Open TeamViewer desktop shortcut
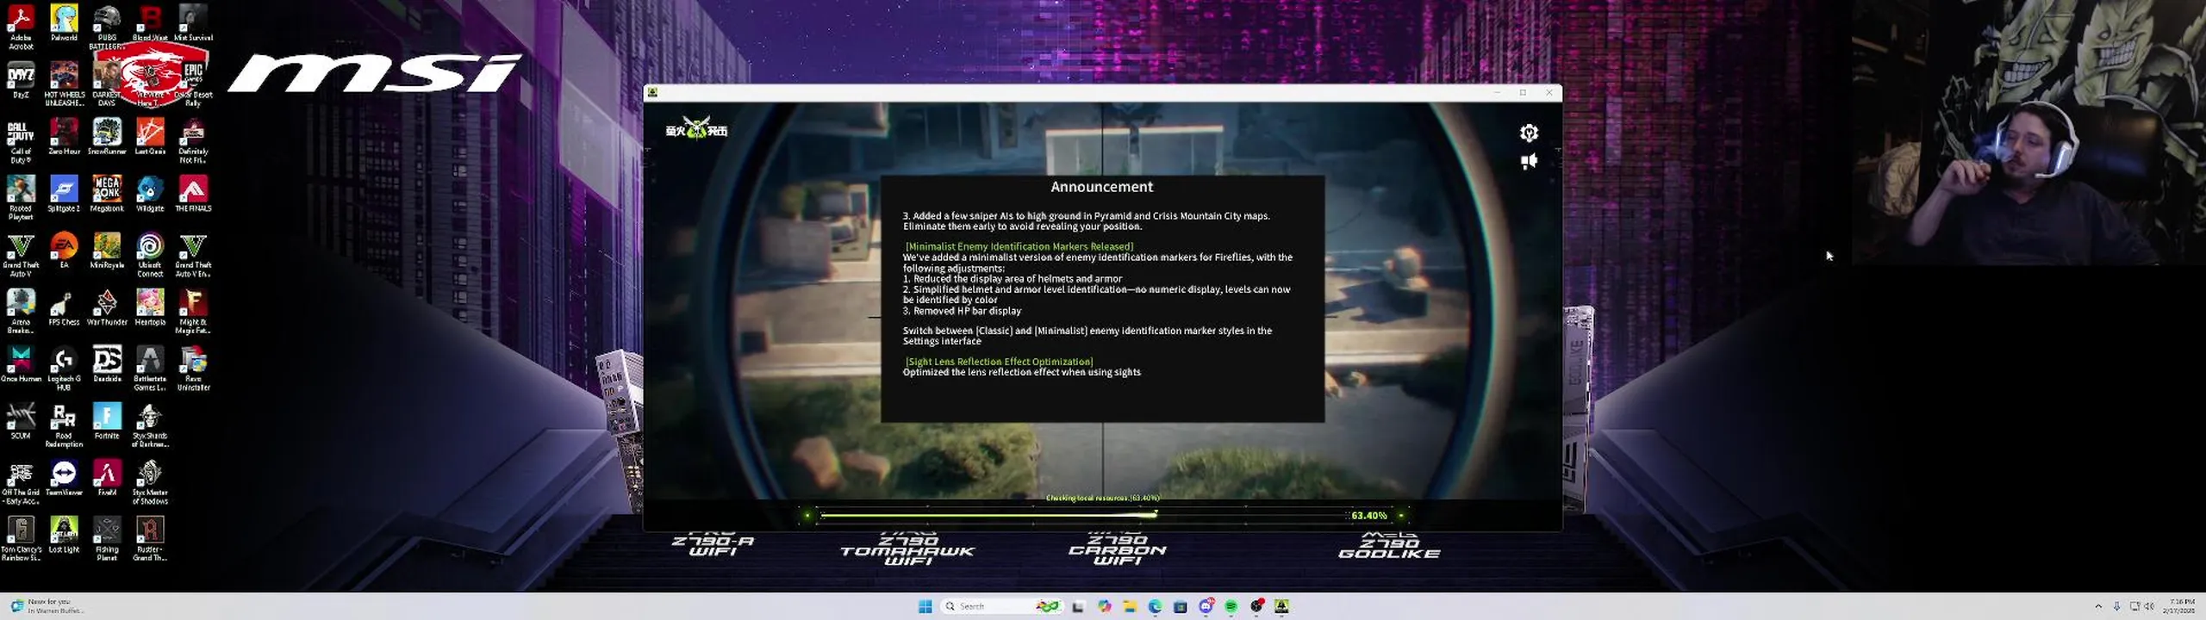This screenshot has width=2206, height=620. 64,477
